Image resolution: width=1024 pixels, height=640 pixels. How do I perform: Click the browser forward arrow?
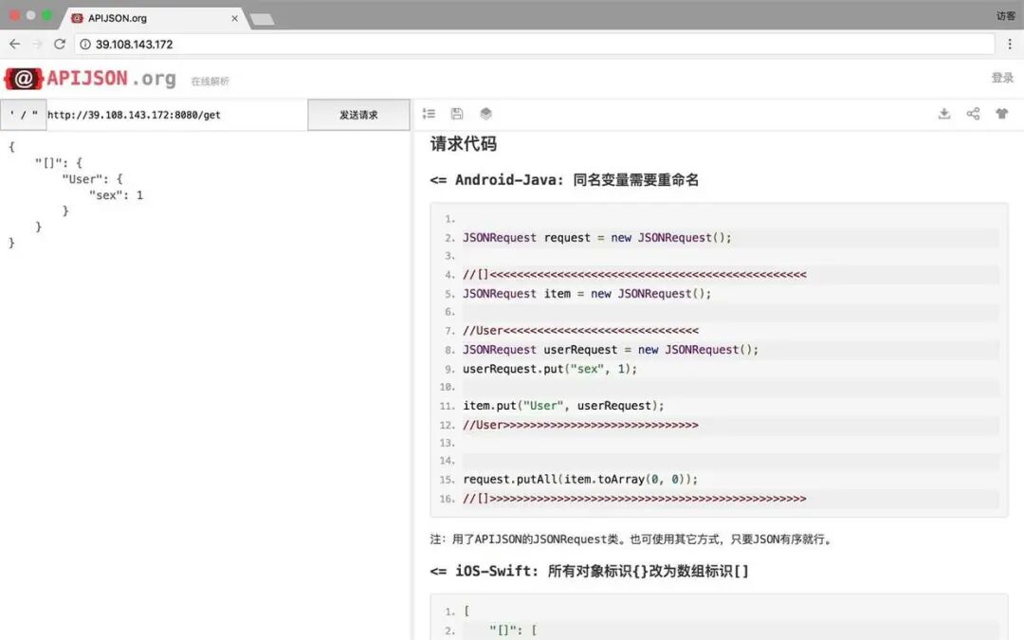[37, 44]
